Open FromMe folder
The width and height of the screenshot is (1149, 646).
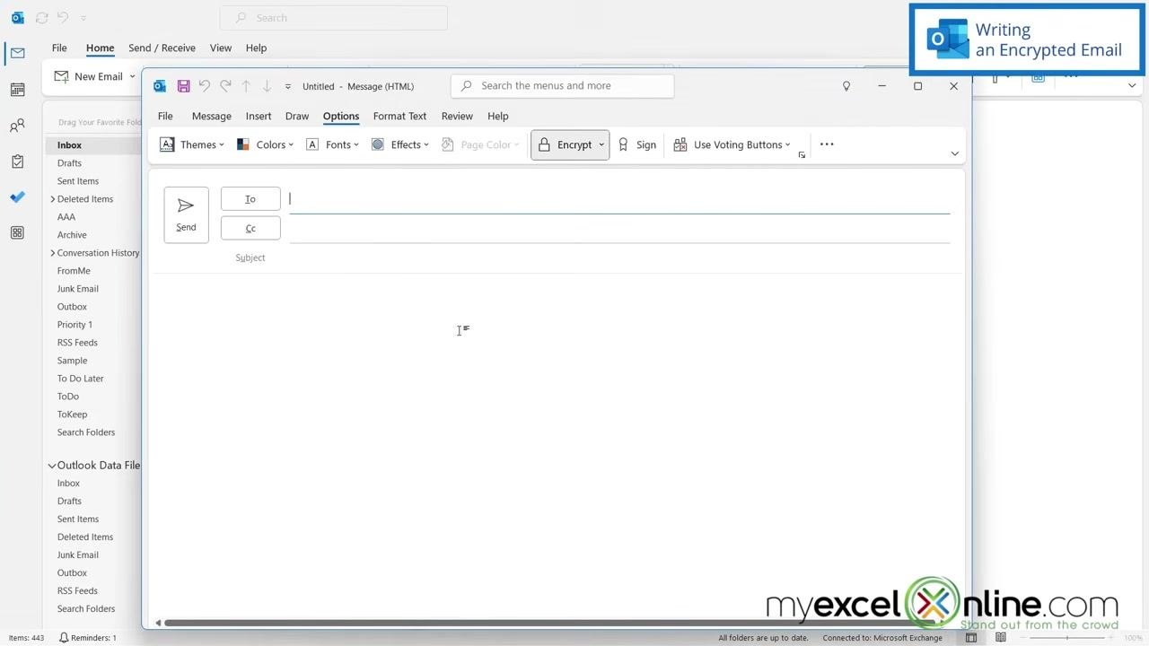[x=74, y=271]
